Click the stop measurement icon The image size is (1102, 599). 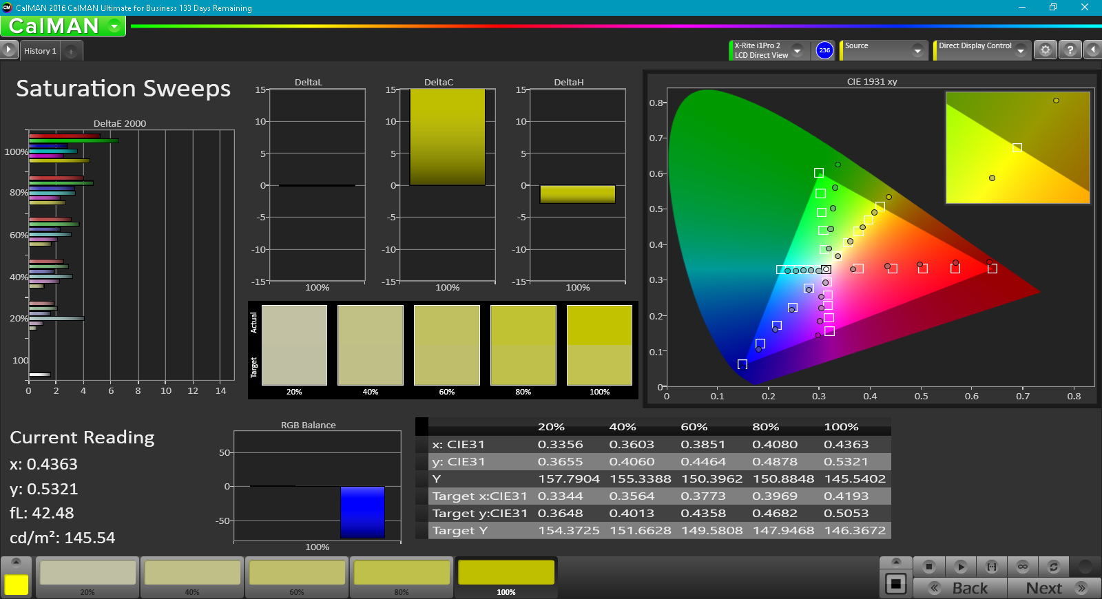click(928, 567)
